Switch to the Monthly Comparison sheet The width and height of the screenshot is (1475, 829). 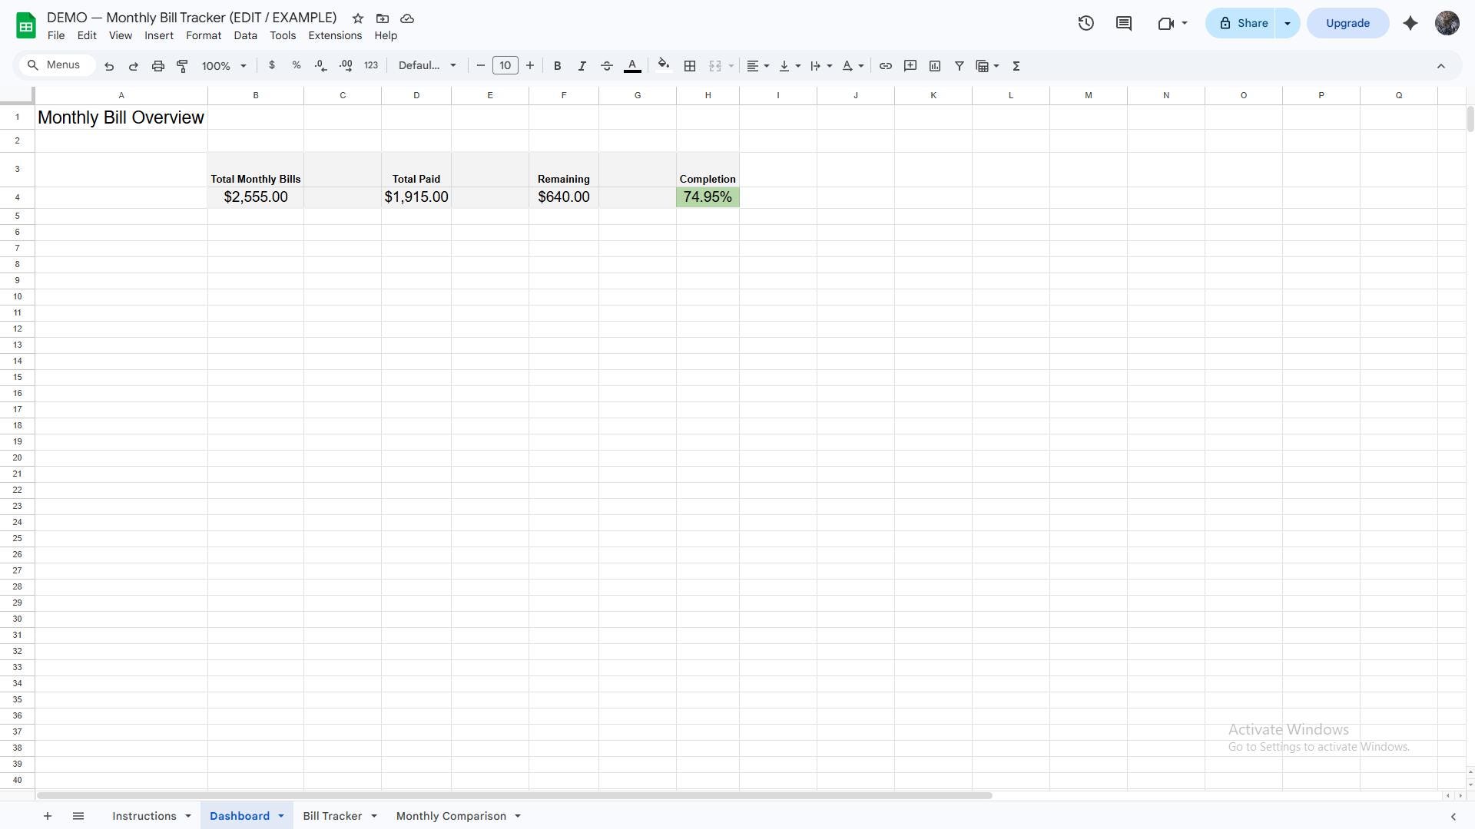click(x=451, y=816)
